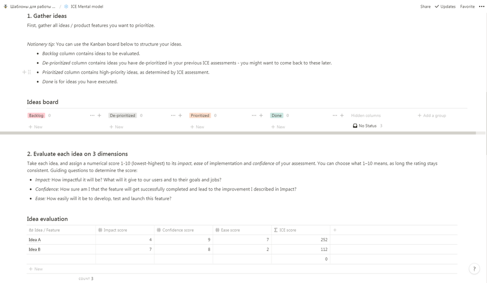The height and width of the screenshot is (283, 487).
Task: Click the De-prioritized column plus icon
Action: coord(180,115)
